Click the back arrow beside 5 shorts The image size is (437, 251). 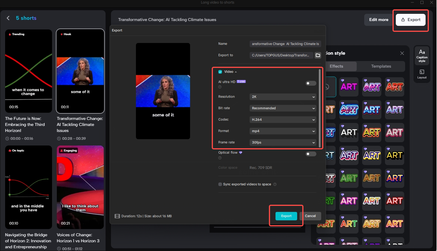click(8, 18)
